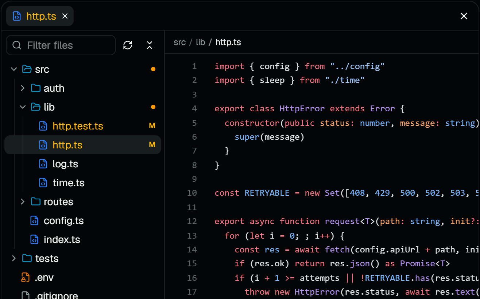Click the lib folder icon
This screenshot has width=480, height=299.
tap(35, 107)
